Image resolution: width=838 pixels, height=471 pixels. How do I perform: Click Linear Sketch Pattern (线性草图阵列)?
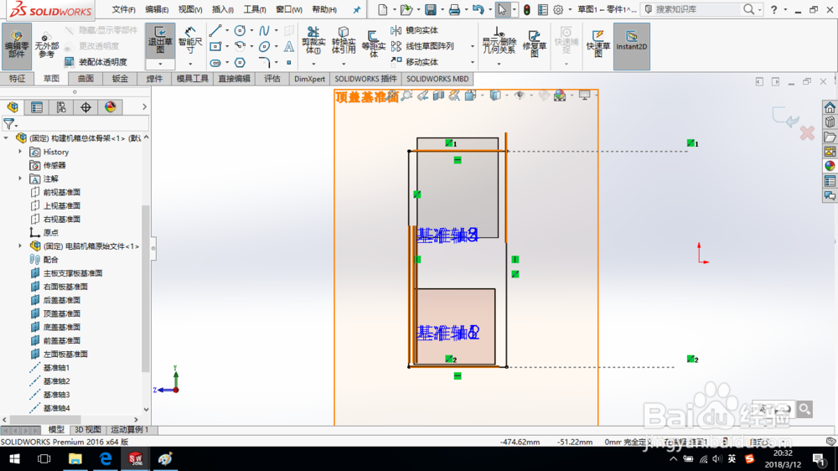422,46
